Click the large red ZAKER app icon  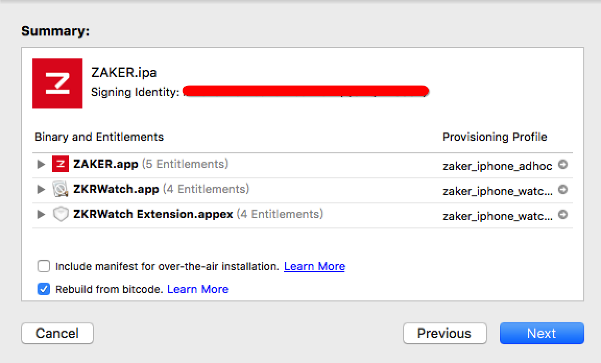[57, 83]
